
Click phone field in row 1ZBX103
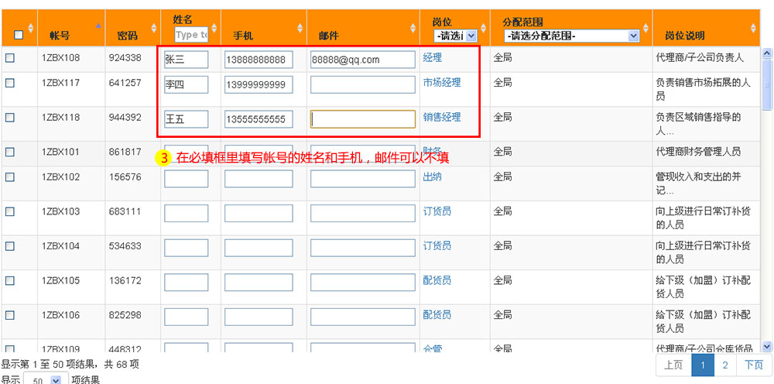(x=259, y=213)
